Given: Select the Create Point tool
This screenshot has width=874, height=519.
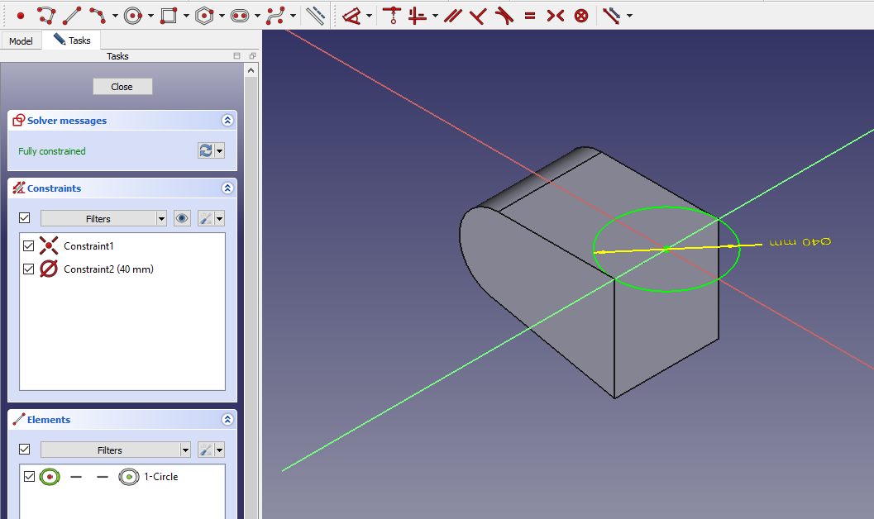Looking at the screenshot, I should click(x=21, y=15).
